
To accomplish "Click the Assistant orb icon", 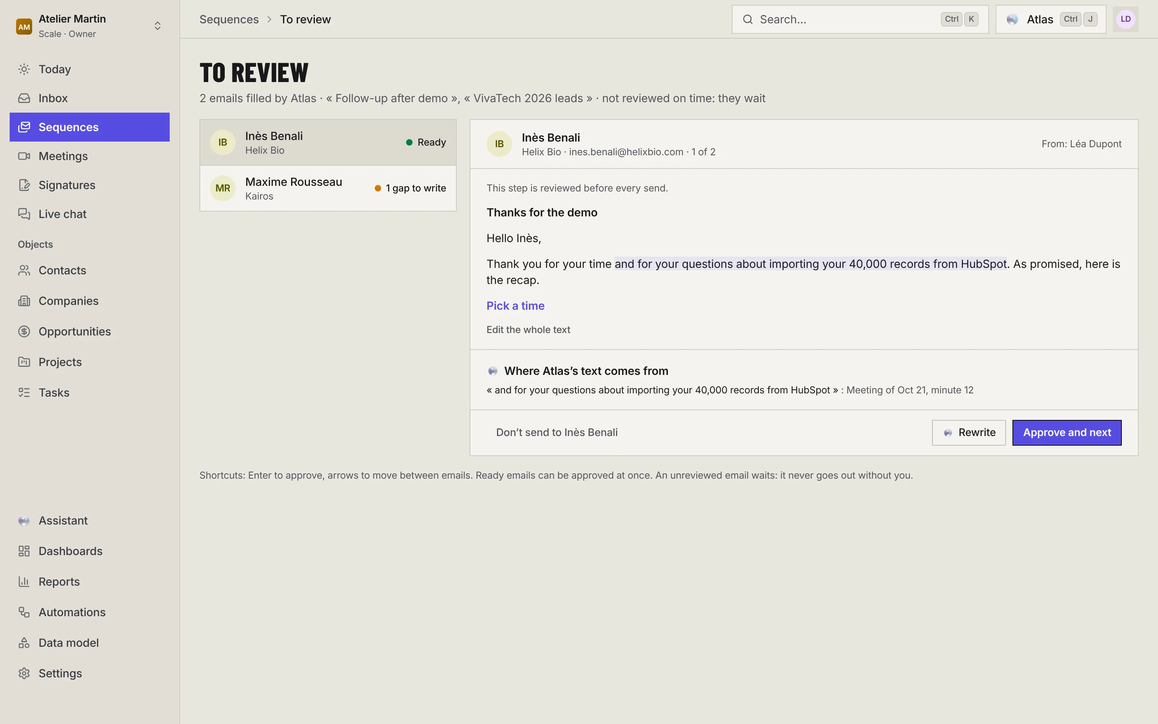I will [24, 520].
